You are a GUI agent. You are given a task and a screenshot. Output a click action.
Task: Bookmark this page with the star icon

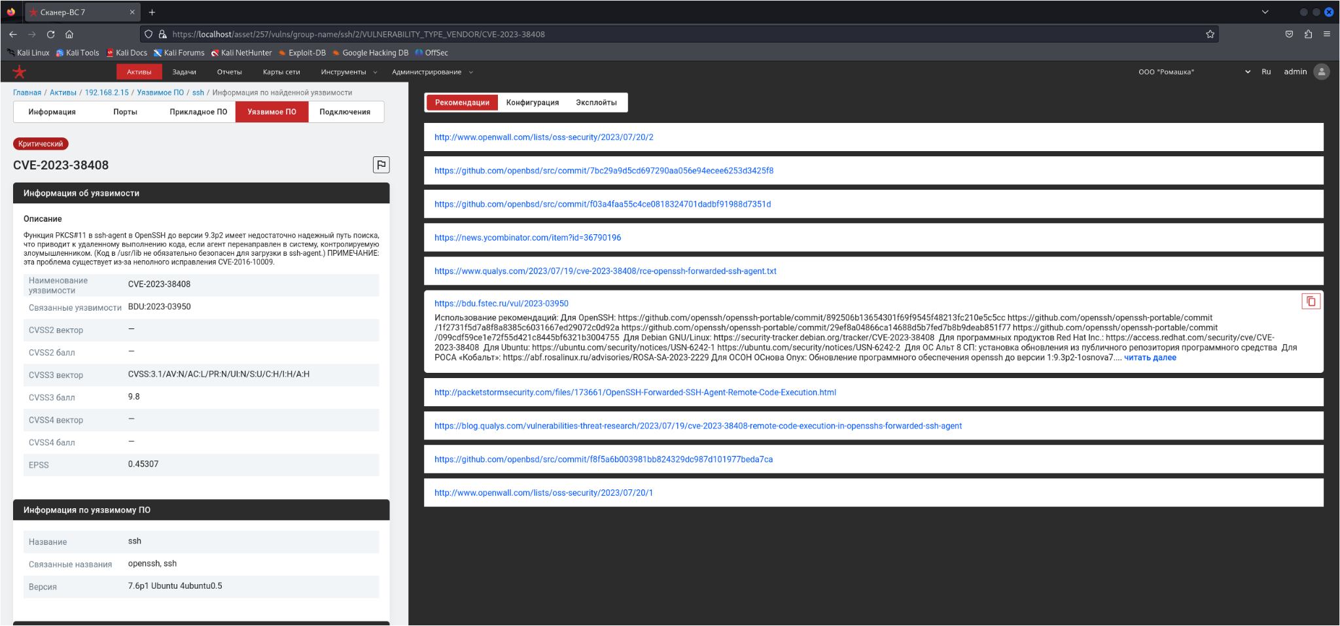pyautogui.click(x=1210, y=34)
